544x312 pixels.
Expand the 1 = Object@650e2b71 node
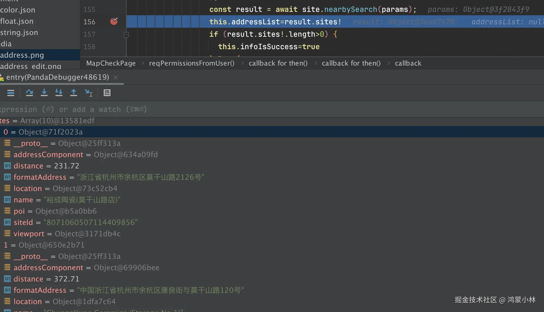click(44, 245)
